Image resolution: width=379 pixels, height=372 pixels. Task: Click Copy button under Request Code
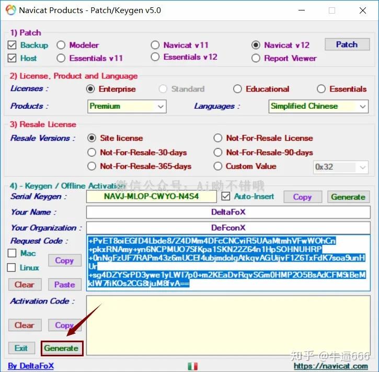(x=64, y=261)
